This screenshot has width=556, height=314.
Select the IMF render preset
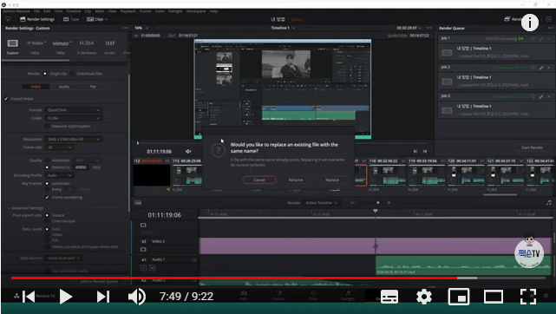pos(110,43)
